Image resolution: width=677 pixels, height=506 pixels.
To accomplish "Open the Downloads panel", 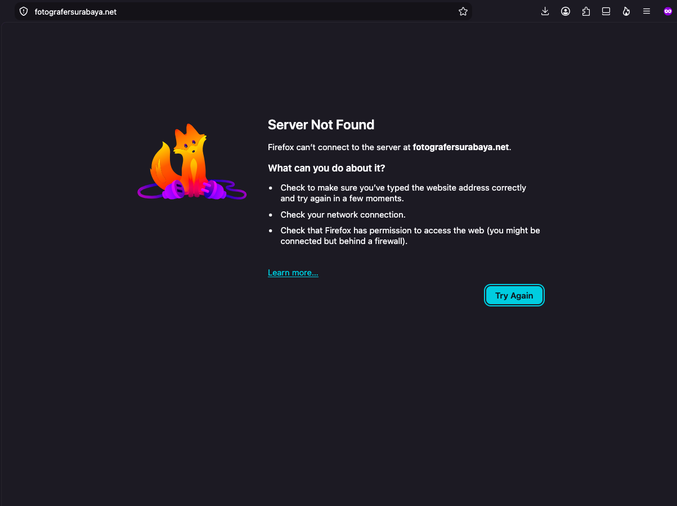I will 545,11.
